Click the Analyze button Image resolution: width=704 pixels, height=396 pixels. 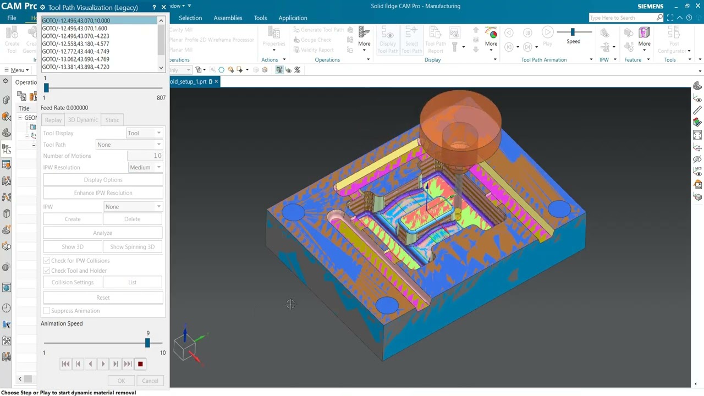(103, 233)
